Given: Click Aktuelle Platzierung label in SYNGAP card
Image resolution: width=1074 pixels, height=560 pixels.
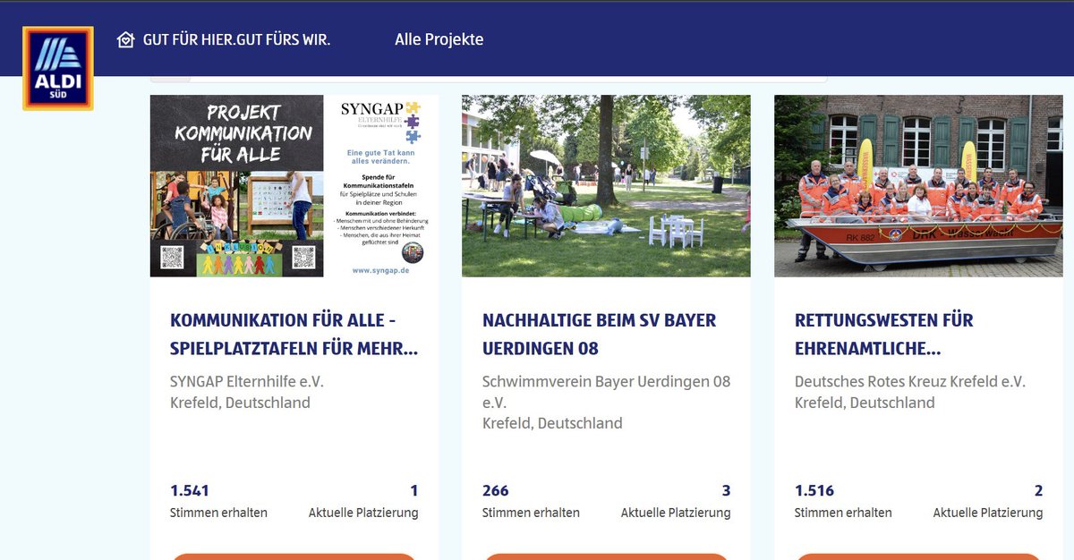Looking at the screenshot, I should [x=363, y=513].
